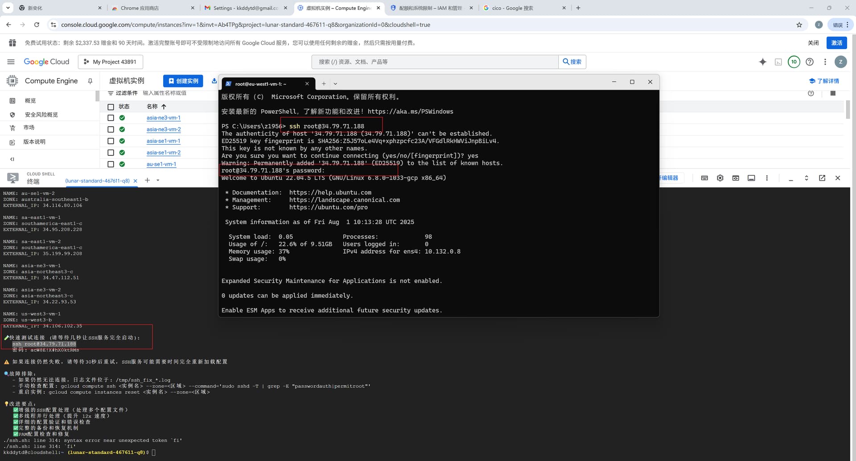856x461 pixels.
Task: Select 安全风险概览 in the sidebar
Action: pos(41,115)
